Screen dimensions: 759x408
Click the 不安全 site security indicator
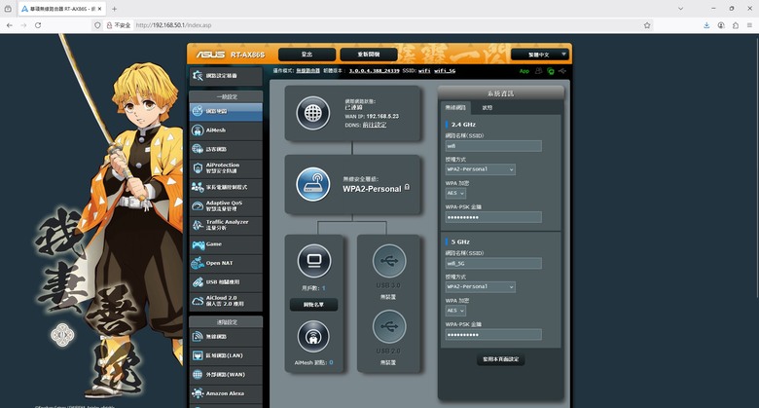tap(119, 25)
